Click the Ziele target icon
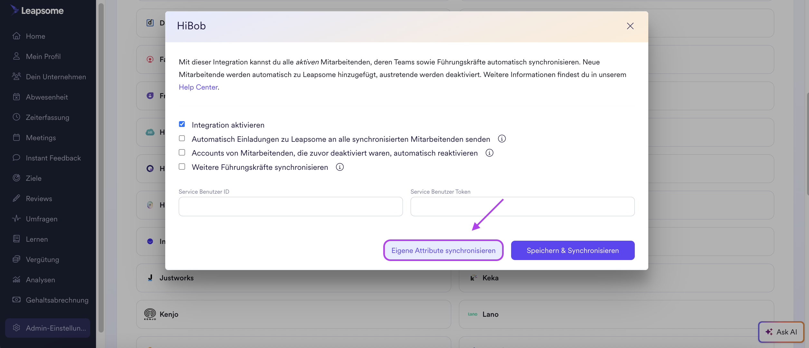Screen dimensions: 809x348 click(16, 178)
